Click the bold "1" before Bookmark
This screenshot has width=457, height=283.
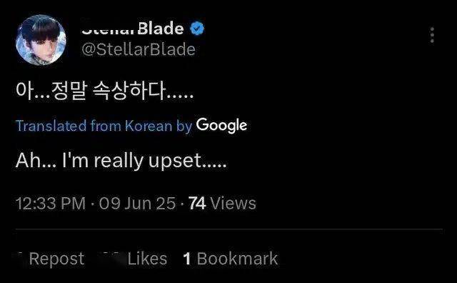pos(187,259)
